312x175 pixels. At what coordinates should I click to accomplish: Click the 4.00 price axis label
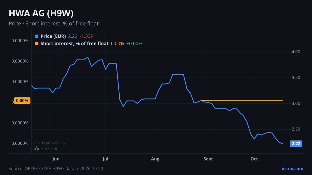pyautogui.click(x=296, y=52)
